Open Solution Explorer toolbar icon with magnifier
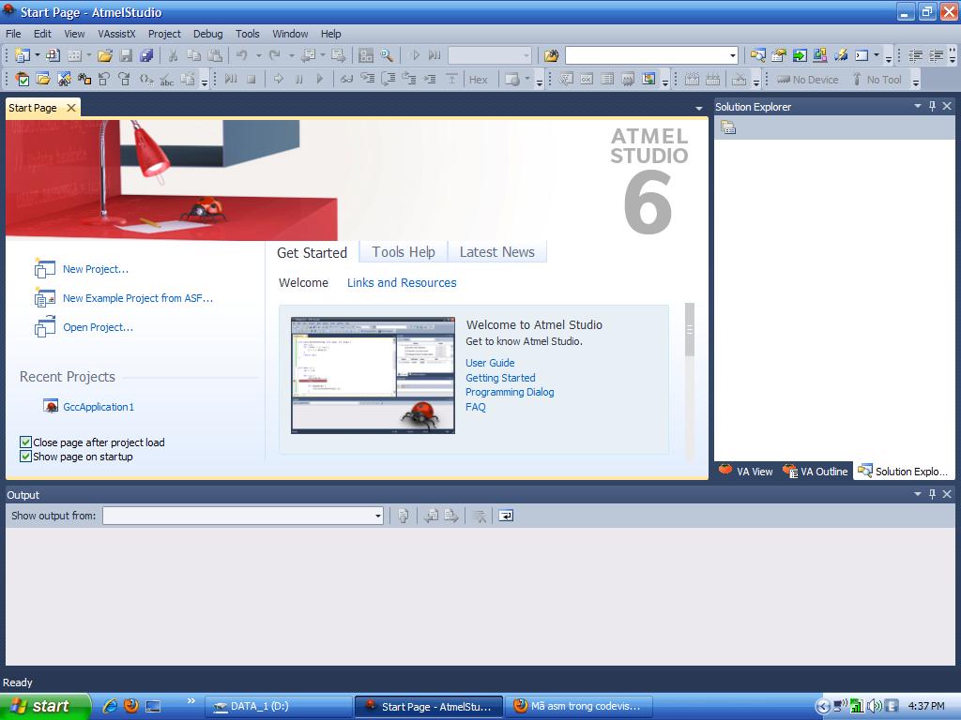 point(757,55)
